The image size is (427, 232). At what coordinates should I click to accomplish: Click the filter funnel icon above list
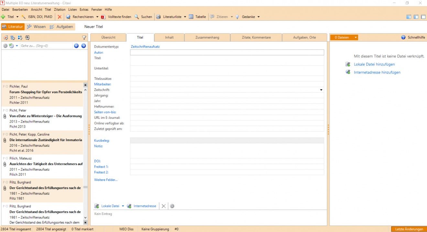pyautogui.click(x=84, y=38)
